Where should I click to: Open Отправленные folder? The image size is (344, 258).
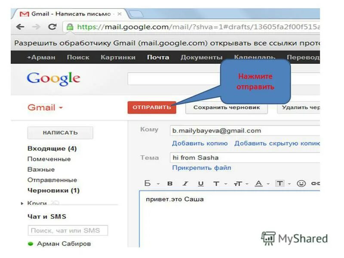[x=52, y=180]
